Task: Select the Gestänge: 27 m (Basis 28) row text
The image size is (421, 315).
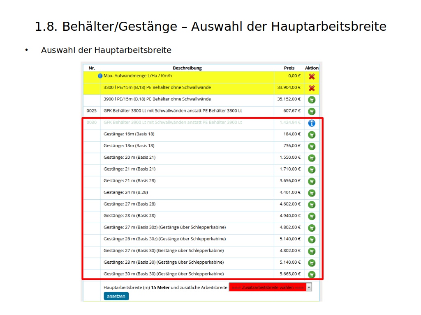Action: tap(129, 204)
